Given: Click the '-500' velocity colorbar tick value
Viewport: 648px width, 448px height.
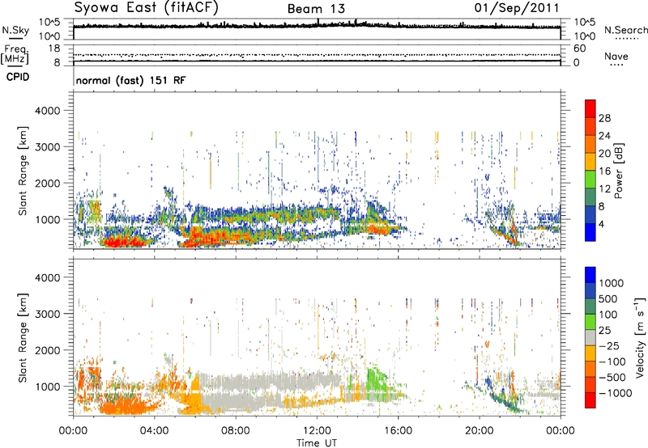Looking at the screenshot, I should [x=612, y=378].
